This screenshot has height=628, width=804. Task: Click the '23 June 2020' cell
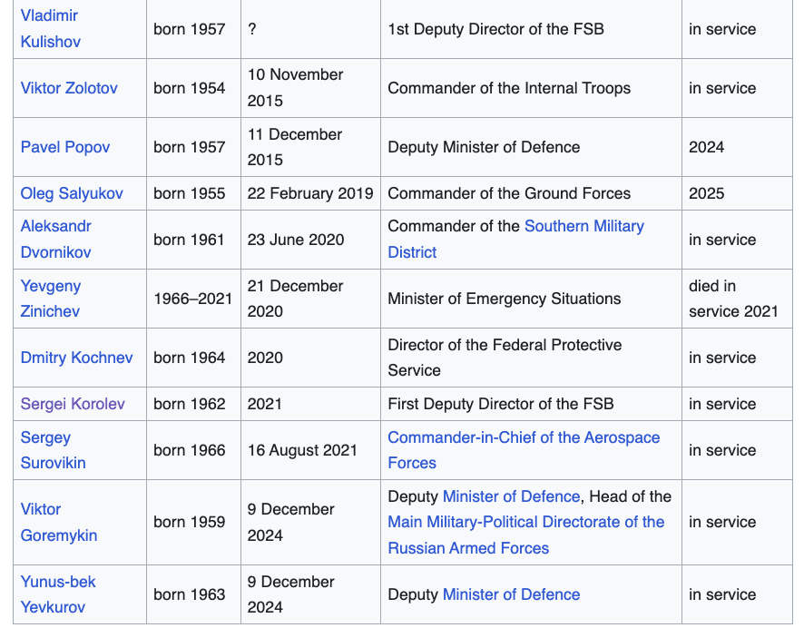coord(310,240)
